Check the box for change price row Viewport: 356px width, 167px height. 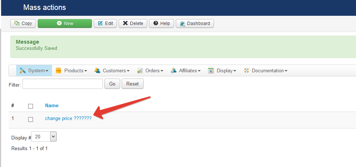point(30,119)
